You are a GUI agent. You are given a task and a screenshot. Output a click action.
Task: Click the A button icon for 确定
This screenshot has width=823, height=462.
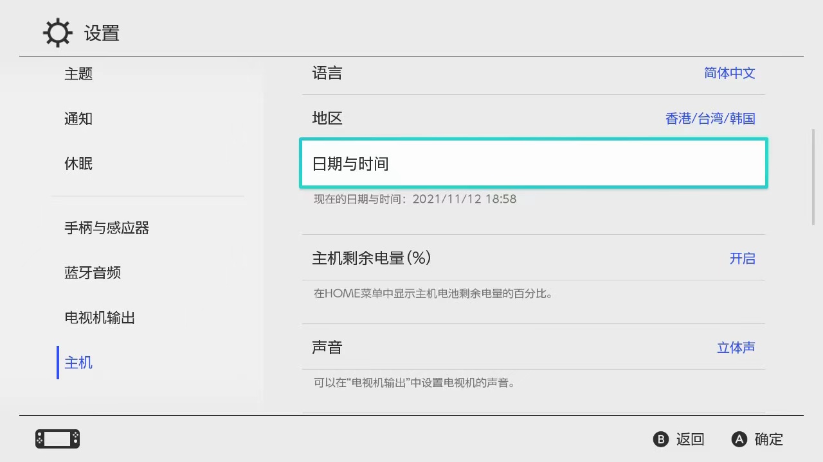click(739, 439)
